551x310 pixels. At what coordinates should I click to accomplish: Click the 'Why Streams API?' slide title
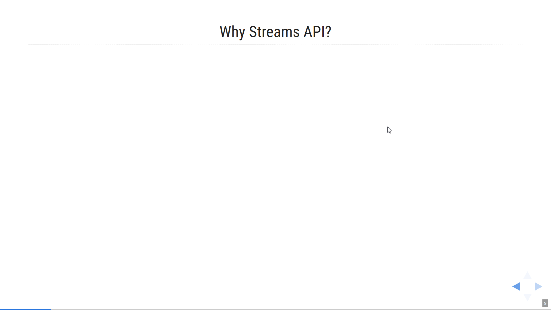275,32
